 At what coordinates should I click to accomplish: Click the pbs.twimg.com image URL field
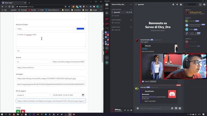pos(51,78)
